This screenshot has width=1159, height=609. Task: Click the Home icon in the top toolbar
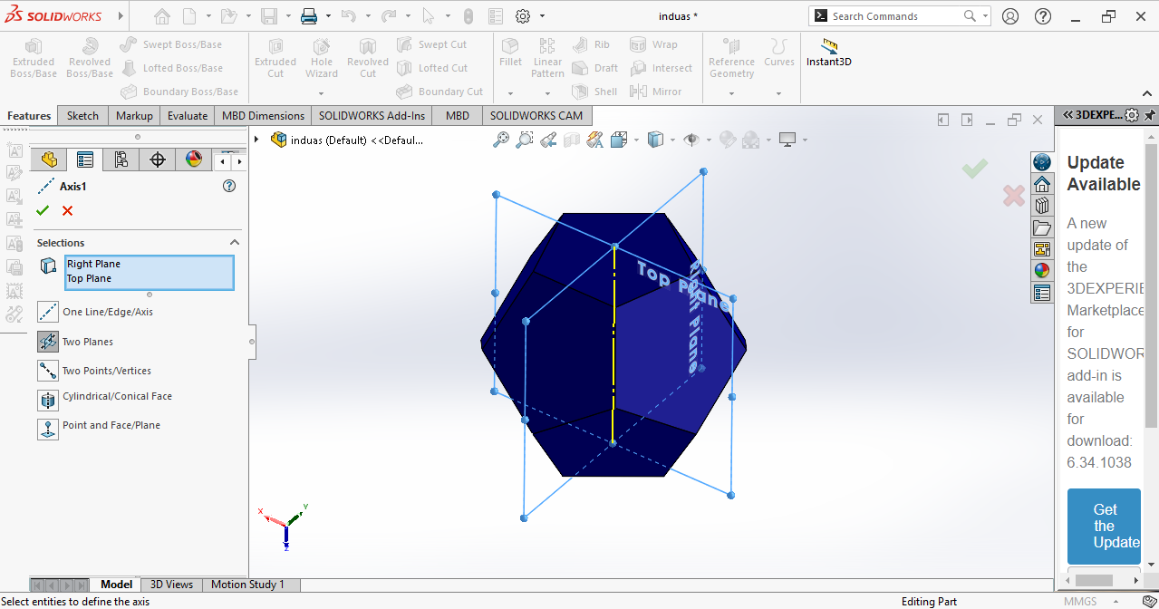161,16
